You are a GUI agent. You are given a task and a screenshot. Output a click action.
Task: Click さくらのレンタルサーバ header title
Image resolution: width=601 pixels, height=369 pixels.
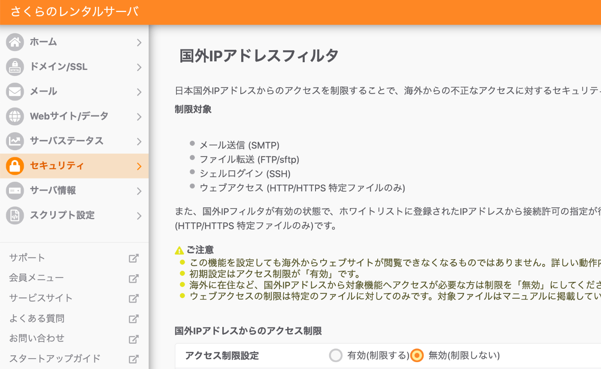[x=75, y=12]
